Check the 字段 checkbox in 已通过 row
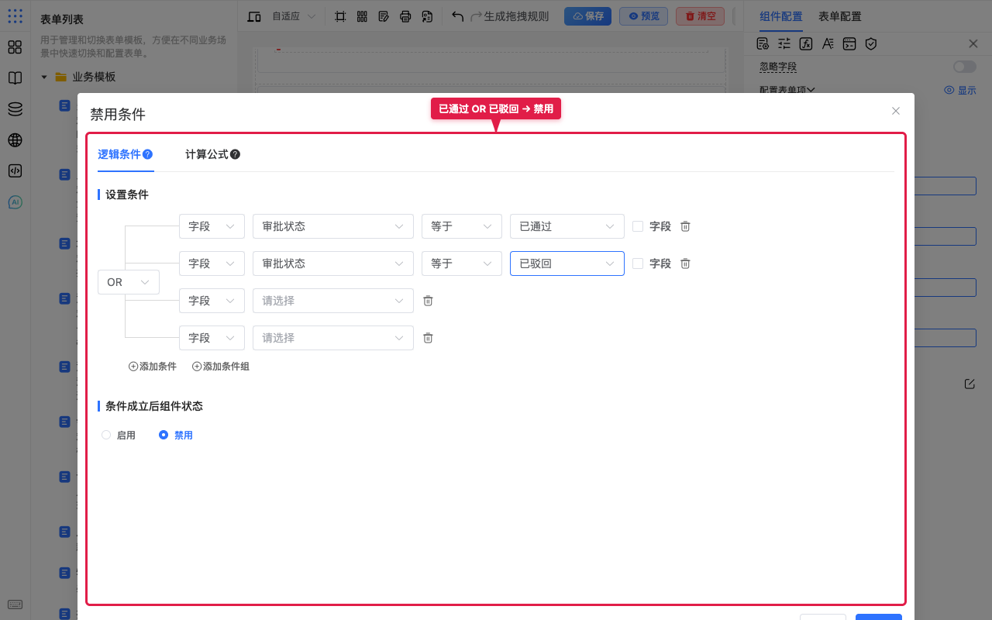This screenshot has height=620, width=992. tap(638, 226)
